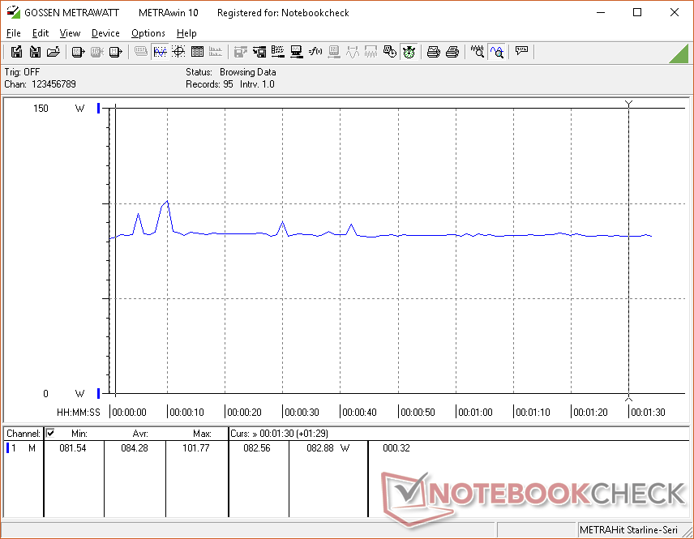Click the open folder toolbar icon
The height and width of the screenshot is (539, 694).
(x=54, y=52)
